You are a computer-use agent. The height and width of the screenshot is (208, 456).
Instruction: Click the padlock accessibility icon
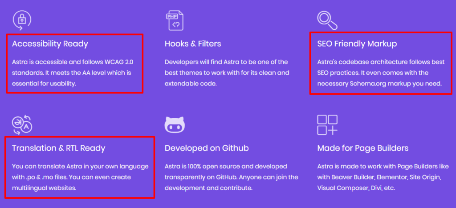click(x=22, y=20)
